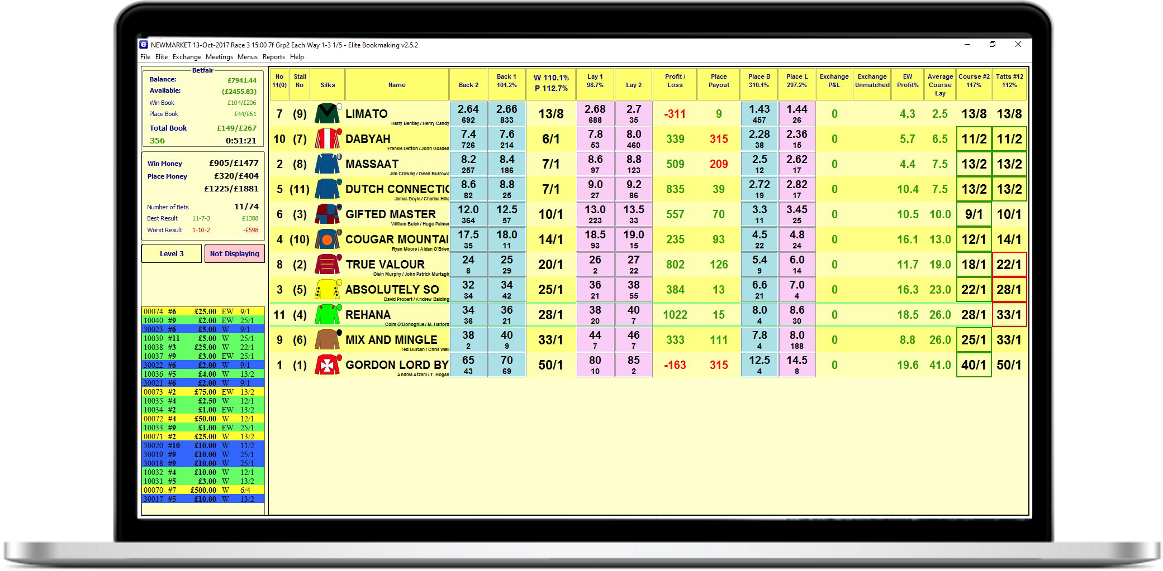Open the Menus menu
The image size is (1163, 571).
(x=248, y=57)
